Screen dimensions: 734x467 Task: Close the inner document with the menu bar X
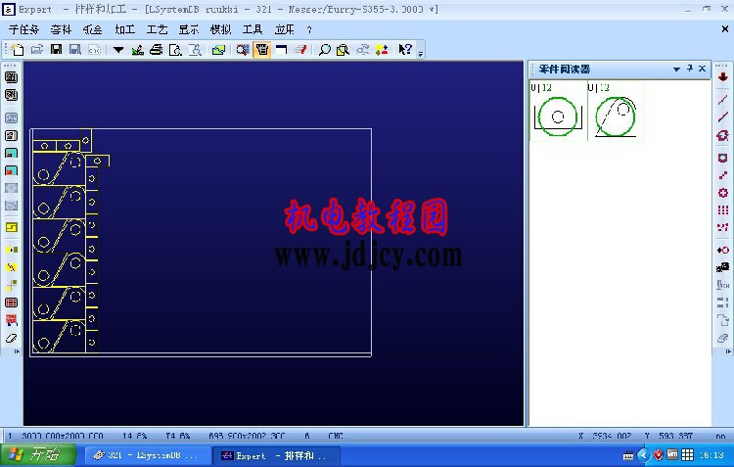pos(725,29)
